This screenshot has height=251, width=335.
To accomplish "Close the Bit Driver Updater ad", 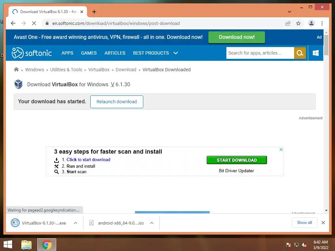I will pos(281,149).
